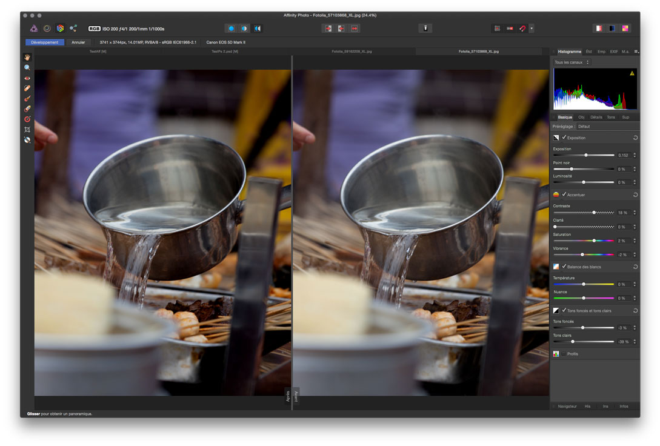Open the Fotolia_59162209_XL.jpg document tab
This screenshot has width=660, height=446.
352,52
